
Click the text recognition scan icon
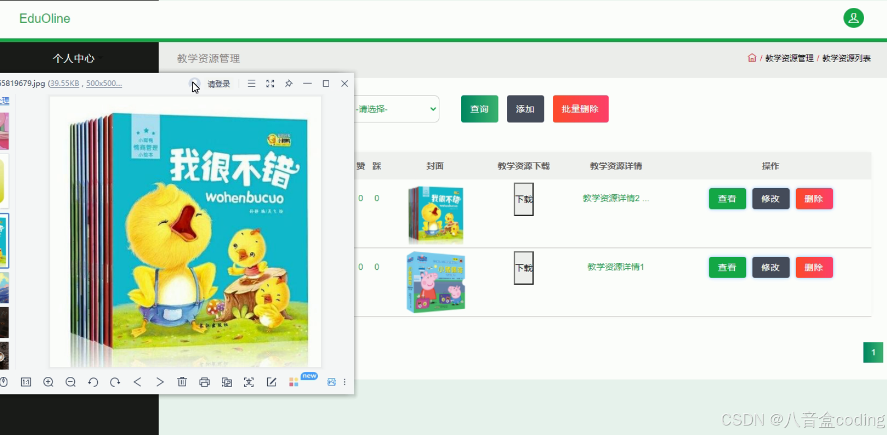click(249, 382)
